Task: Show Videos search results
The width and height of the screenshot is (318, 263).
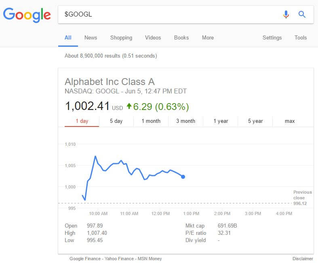Action: click(x=153, y=37)
